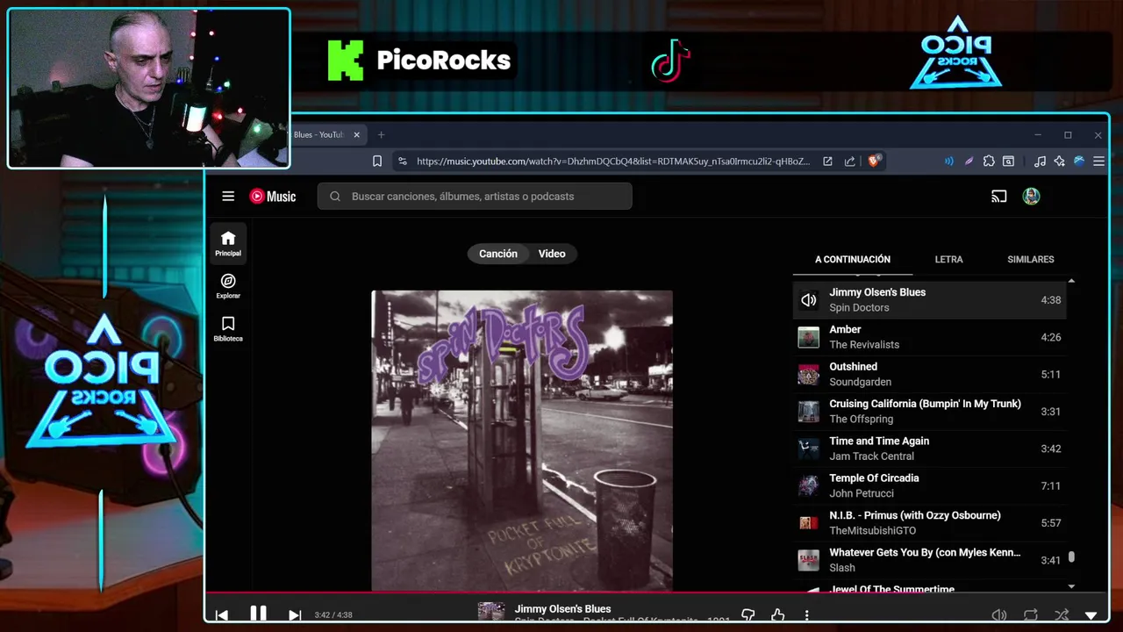Image resolution: width=1123 pixels, height=632 pixels.
Task: Like the current song
Action: [777, 616]
